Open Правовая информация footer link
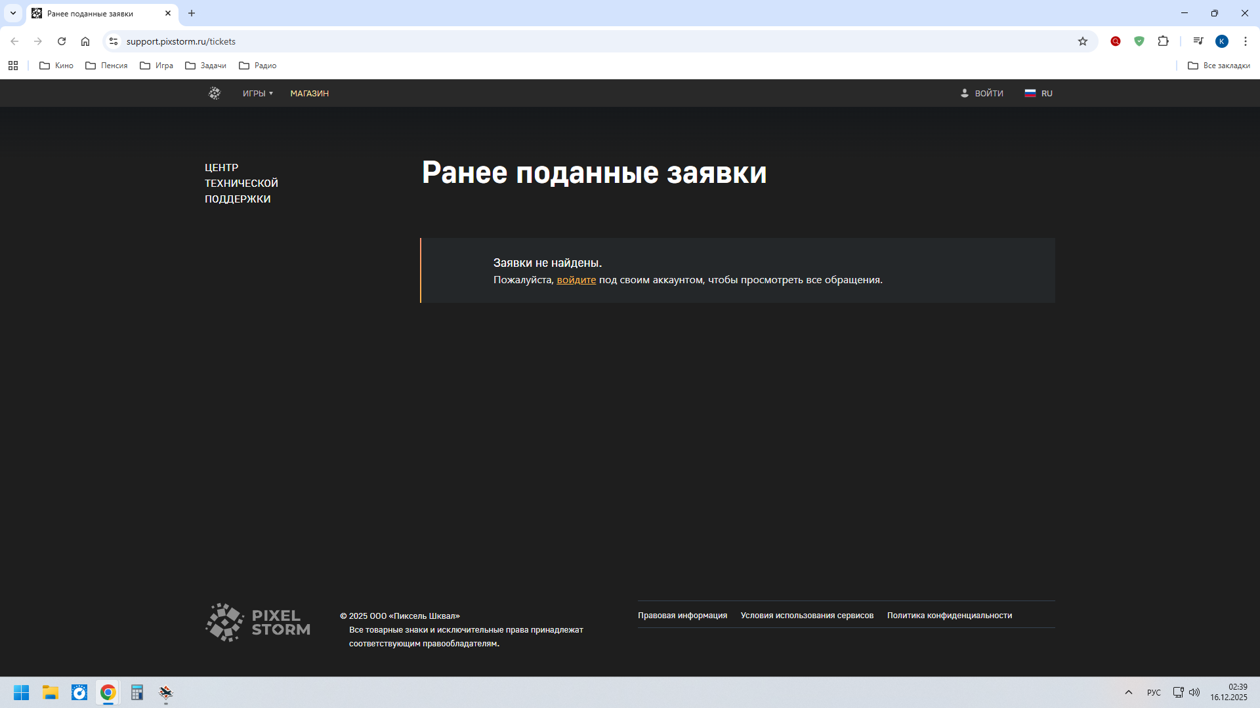 pyautogui.click(x=682, y=616)
